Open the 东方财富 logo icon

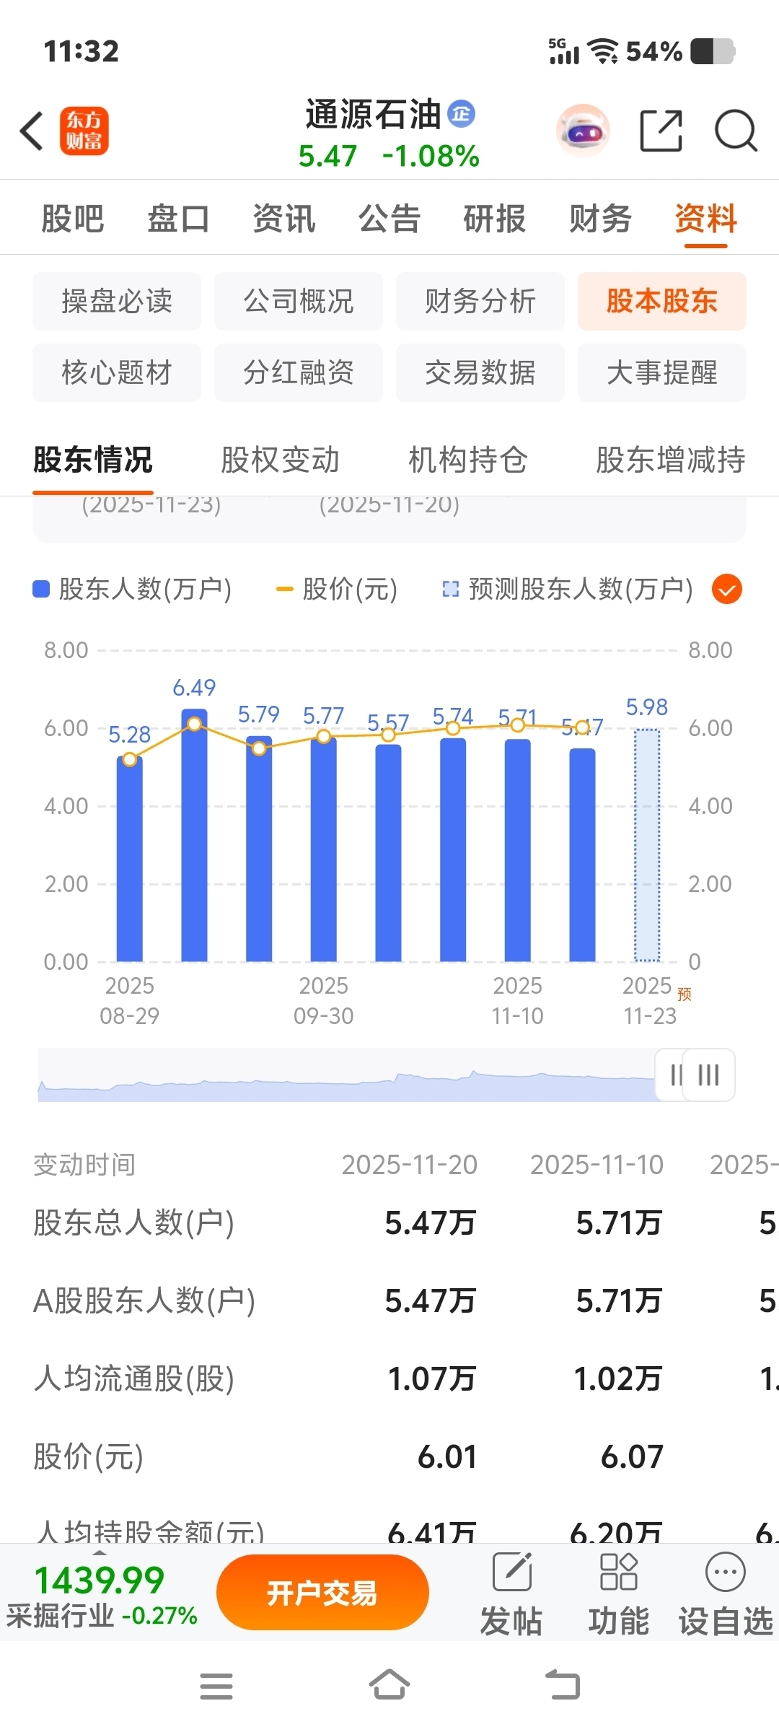pyautogui.click(x=84, y=131)
